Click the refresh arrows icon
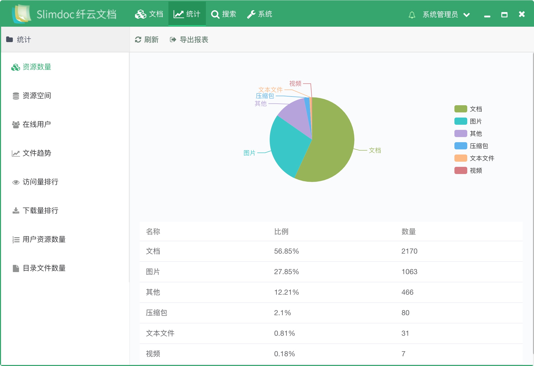The image size is (534, 366). click(138, 40)
